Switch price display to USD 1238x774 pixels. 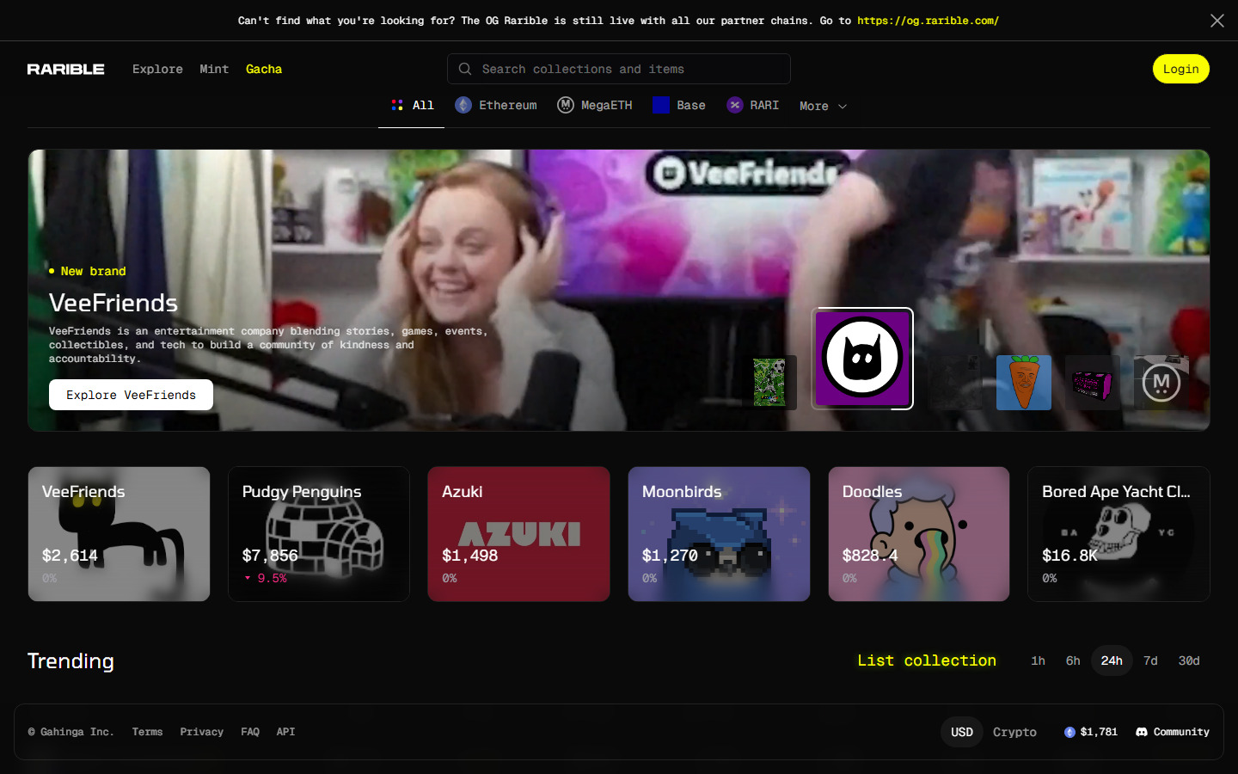coord(962,732)
